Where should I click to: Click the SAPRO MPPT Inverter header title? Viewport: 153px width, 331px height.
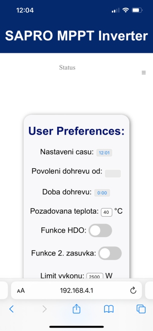[x=76, y=36]
